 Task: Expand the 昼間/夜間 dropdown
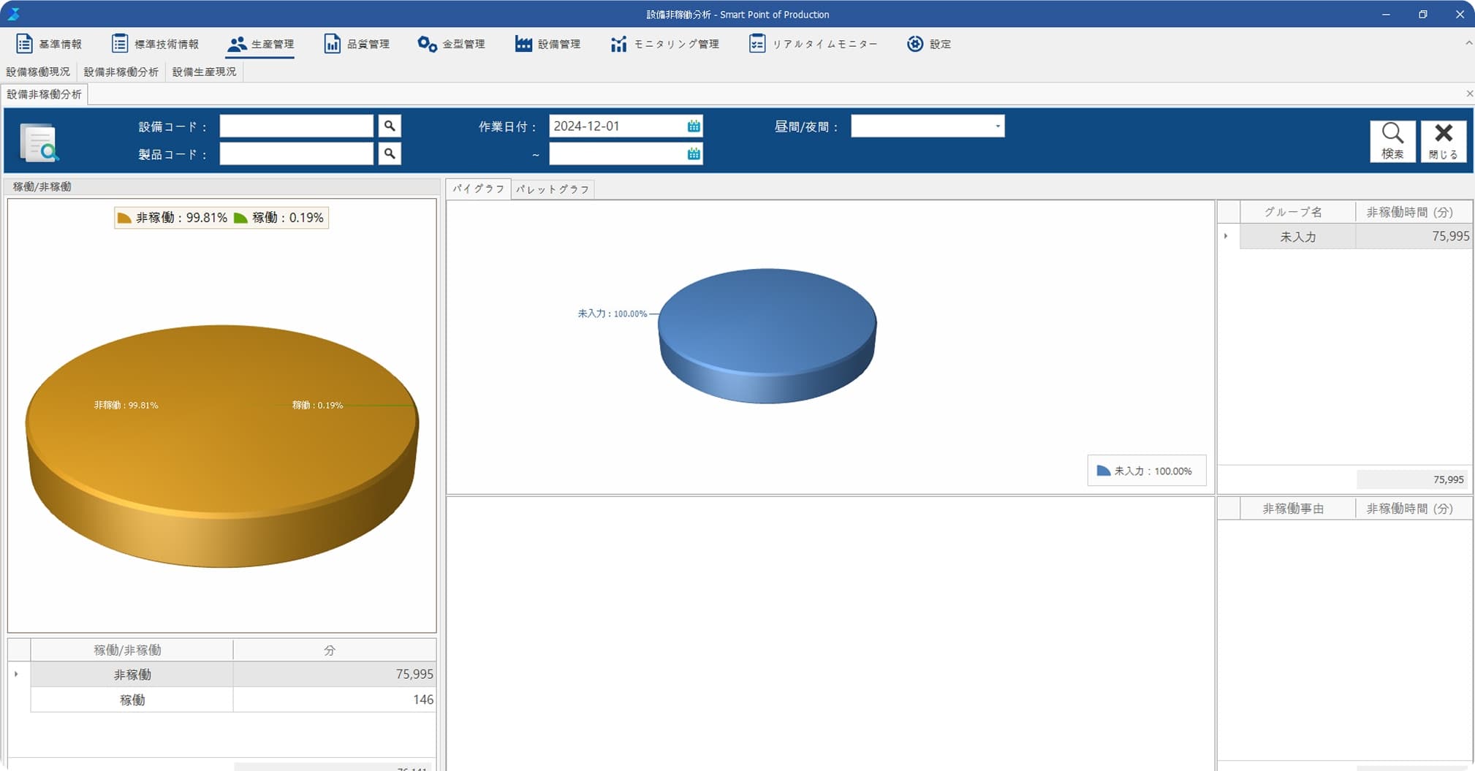997,126
